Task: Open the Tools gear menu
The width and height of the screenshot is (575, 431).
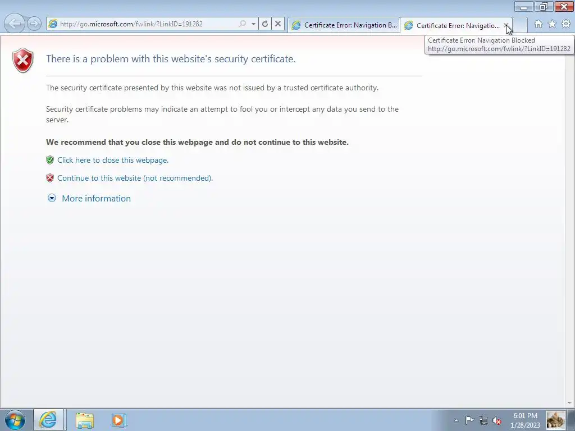Action: [x=566, y=24]
